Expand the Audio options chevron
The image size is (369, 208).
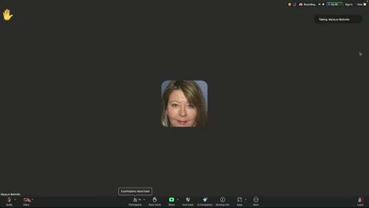[16, 200]
